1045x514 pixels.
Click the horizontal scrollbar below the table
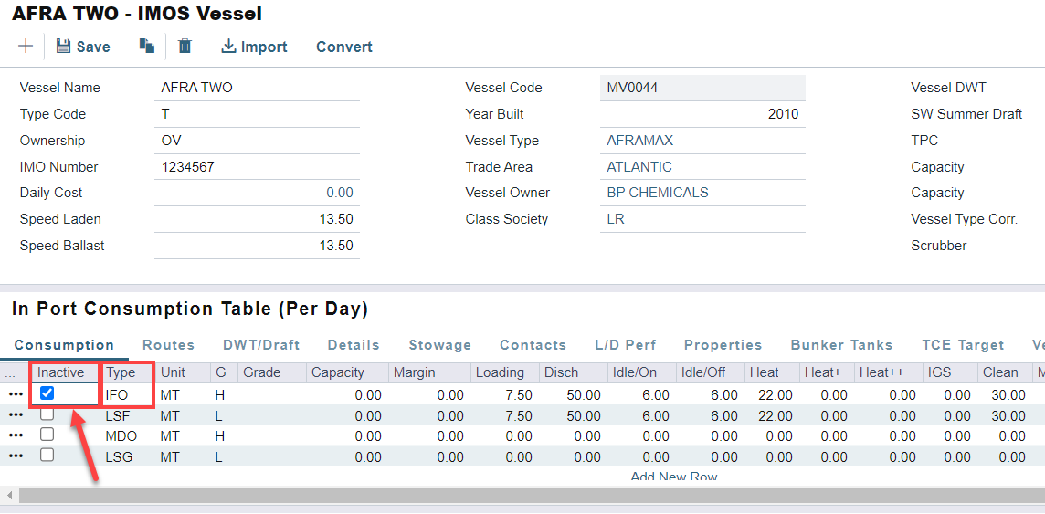pos(521,495)
